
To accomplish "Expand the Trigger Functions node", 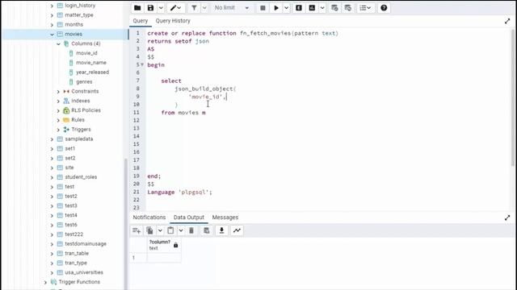I will [45, 282].
